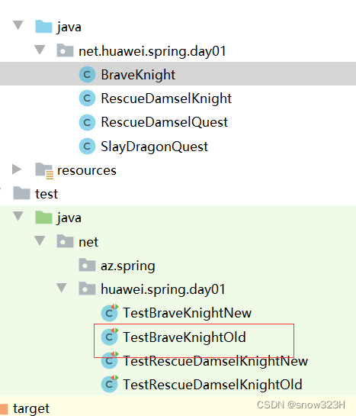Click the TestBraveKnightNew test class icon
This screenshot has width=356, height=416.
coord(110,312)
